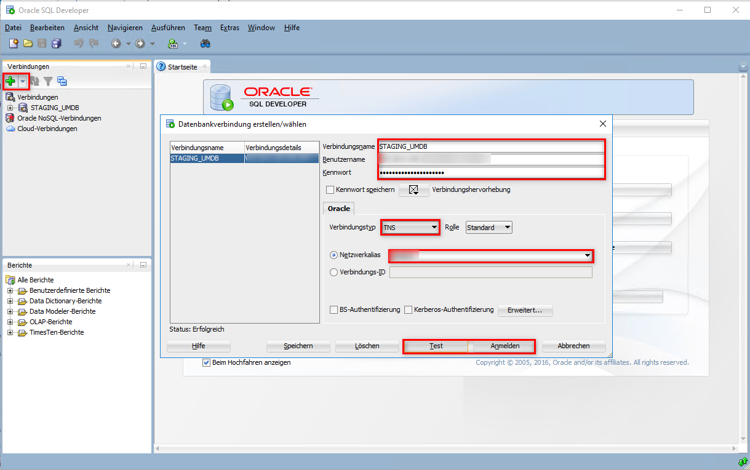This screenshot has width=750, height=470.
Task: Switch to the Startseite tab
Action: point(182,66)
